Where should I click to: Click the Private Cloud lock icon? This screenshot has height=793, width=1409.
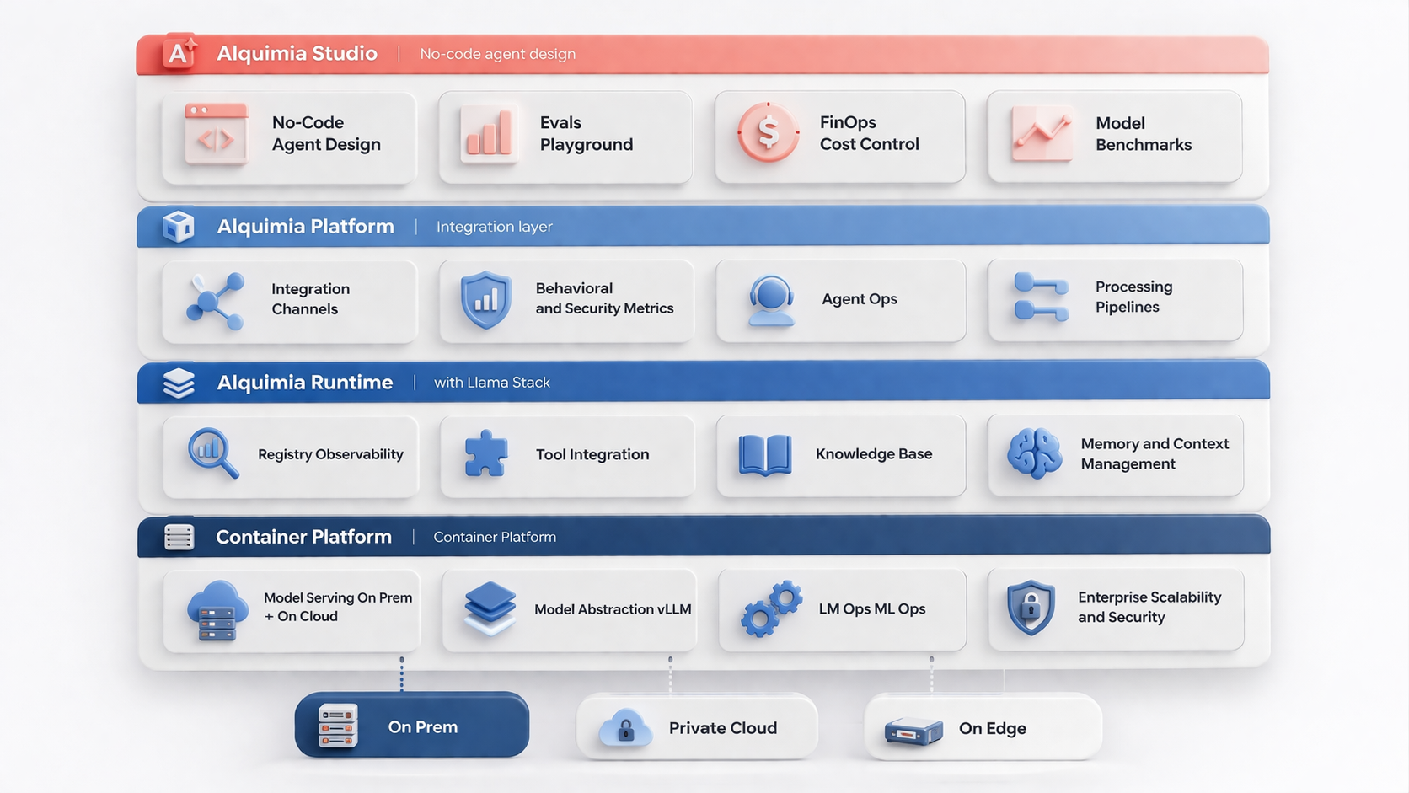[x=625, y=729]
